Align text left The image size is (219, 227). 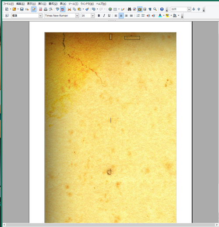coord(116,15)
